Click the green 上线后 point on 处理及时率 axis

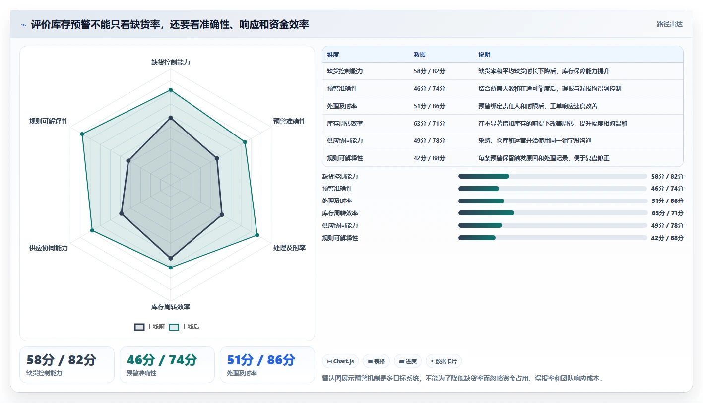pos(257,235)
